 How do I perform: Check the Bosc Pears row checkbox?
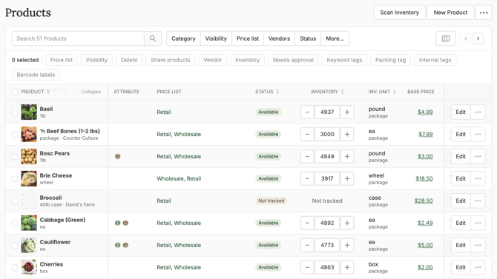[x=15, y=157]
